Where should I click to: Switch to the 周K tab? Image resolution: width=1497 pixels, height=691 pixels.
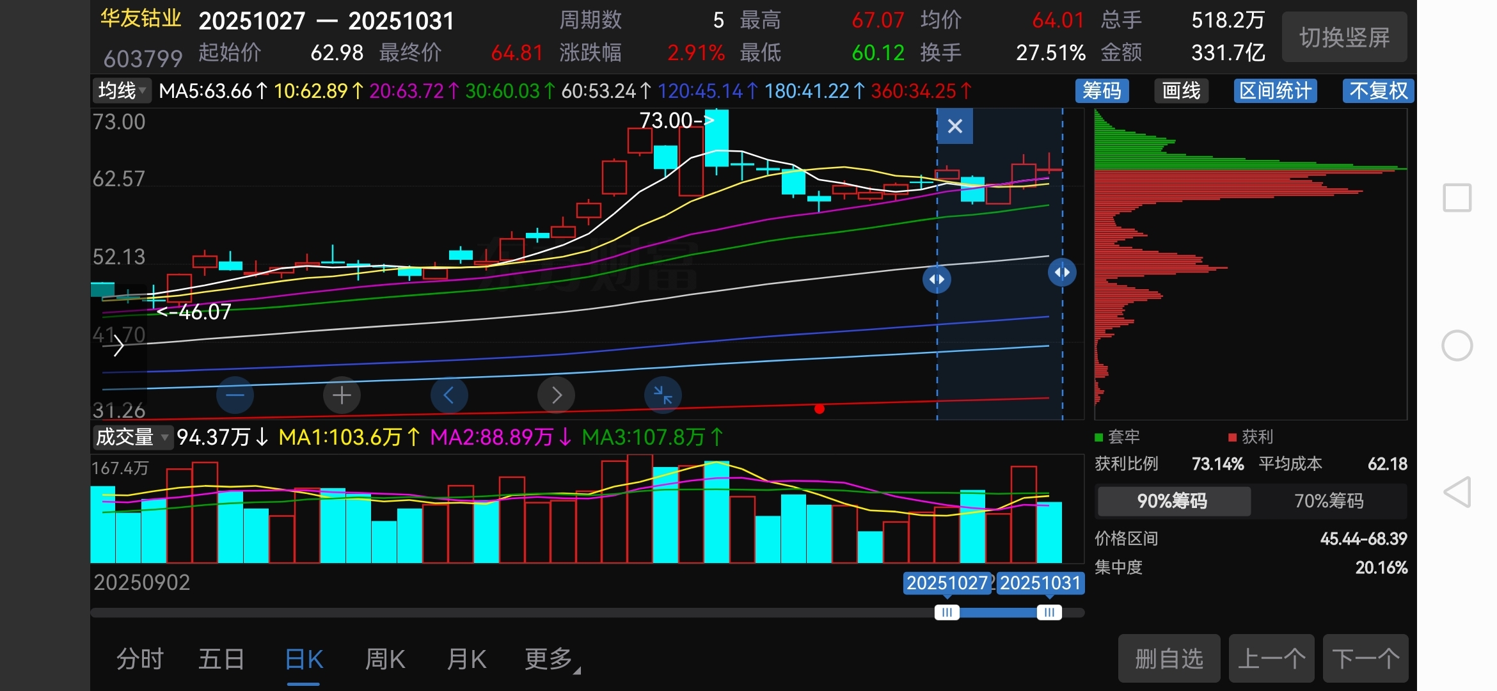click(x=384, y=659)
